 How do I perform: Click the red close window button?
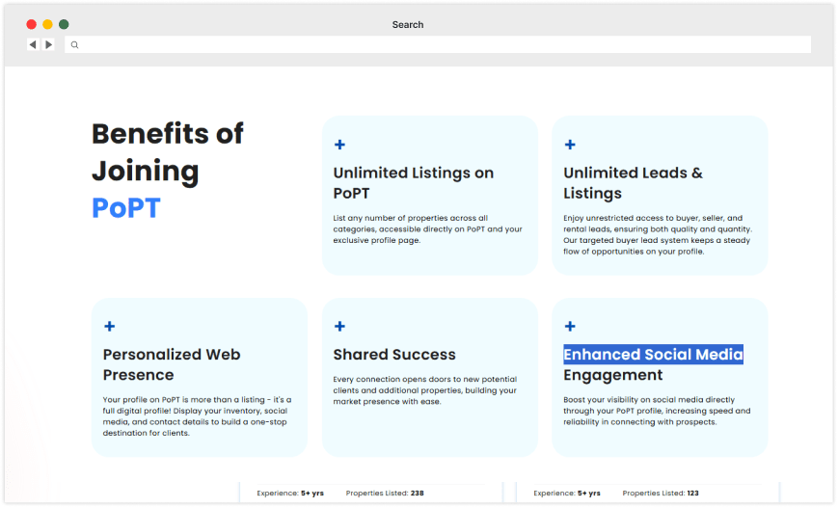click(x=32, y=24)
